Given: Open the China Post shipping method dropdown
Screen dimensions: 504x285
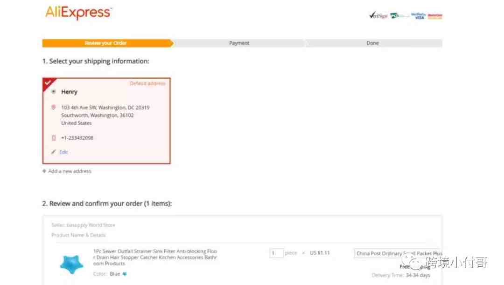Looking at the screenshot, I should pyautogui.click(x=398, y=253).
